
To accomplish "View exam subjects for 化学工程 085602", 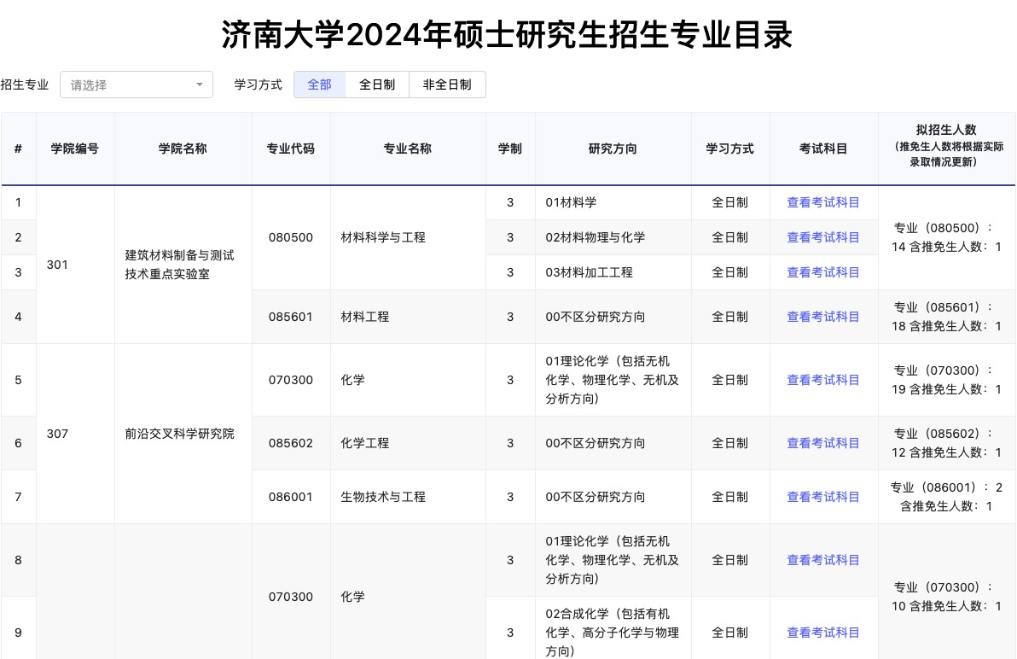I will pyautogui.click(x=823, y=443).
